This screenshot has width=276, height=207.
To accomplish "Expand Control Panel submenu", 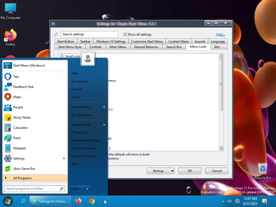I will pyautogui.click(x=104, y=125).
